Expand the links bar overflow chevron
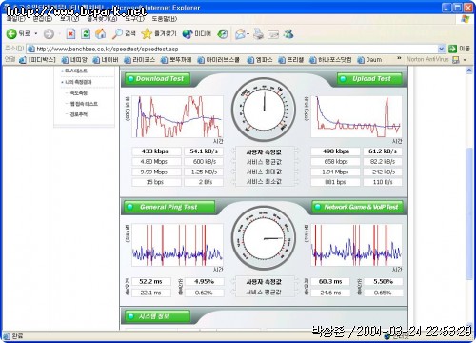476x343 pixels. tap(399, 59)
